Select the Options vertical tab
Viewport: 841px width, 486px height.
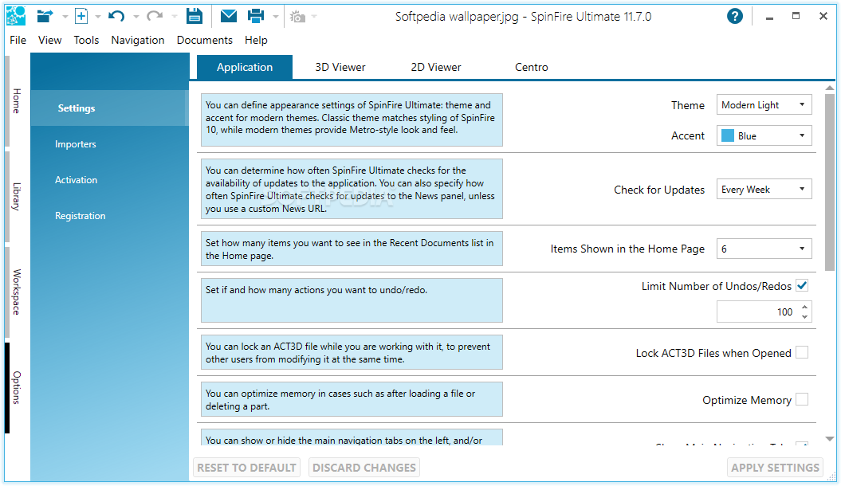point(17,387)
